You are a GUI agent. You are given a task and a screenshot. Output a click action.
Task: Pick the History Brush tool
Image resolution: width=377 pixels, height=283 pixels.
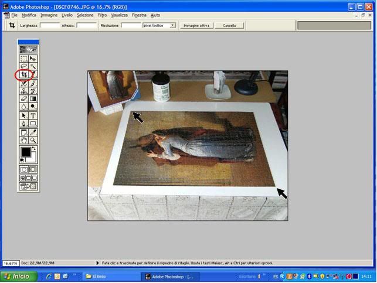pos(33,91)
